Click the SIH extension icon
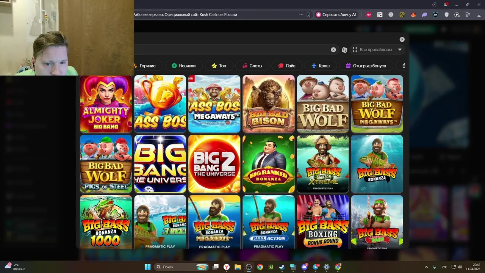485x273 pixels. point(435,15)
